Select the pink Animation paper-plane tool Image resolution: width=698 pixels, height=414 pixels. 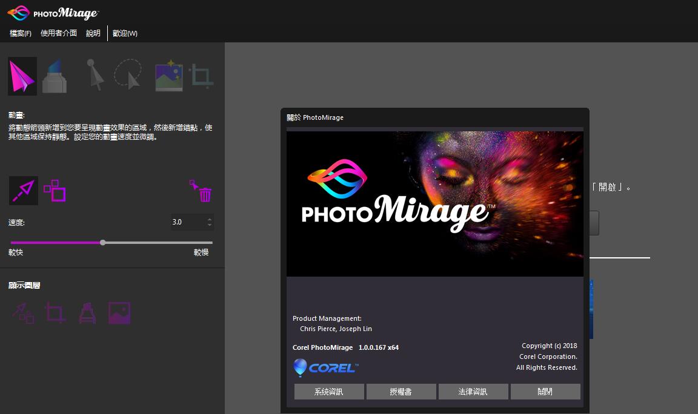pos(22,76)
